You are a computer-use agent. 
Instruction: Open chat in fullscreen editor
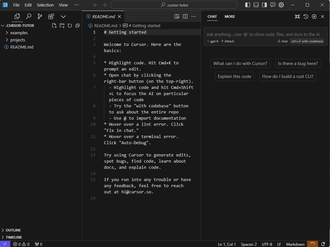click(x=297, y=16)
